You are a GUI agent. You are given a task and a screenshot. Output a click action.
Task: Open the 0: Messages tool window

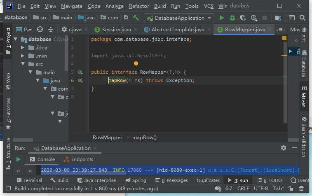tap(171, 180)
